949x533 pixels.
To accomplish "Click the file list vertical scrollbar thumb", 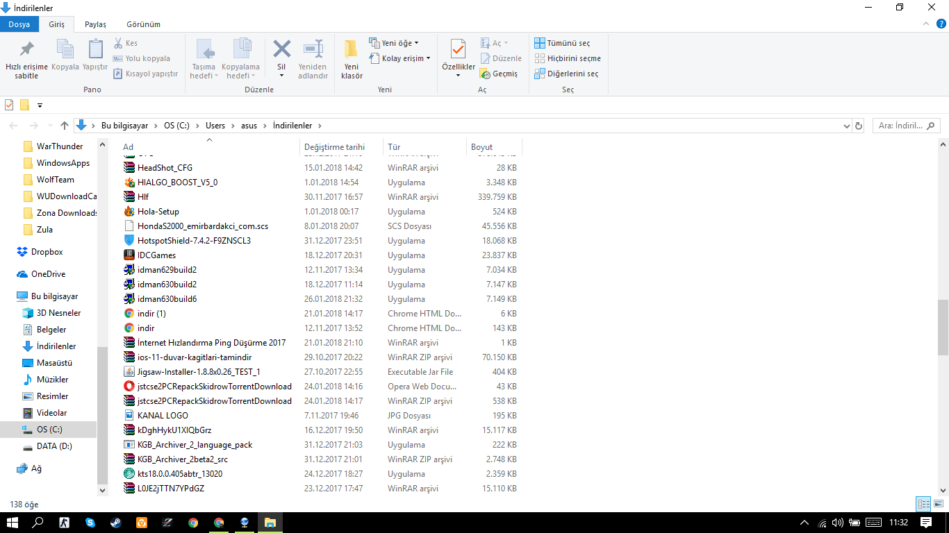I will [943, 326].
